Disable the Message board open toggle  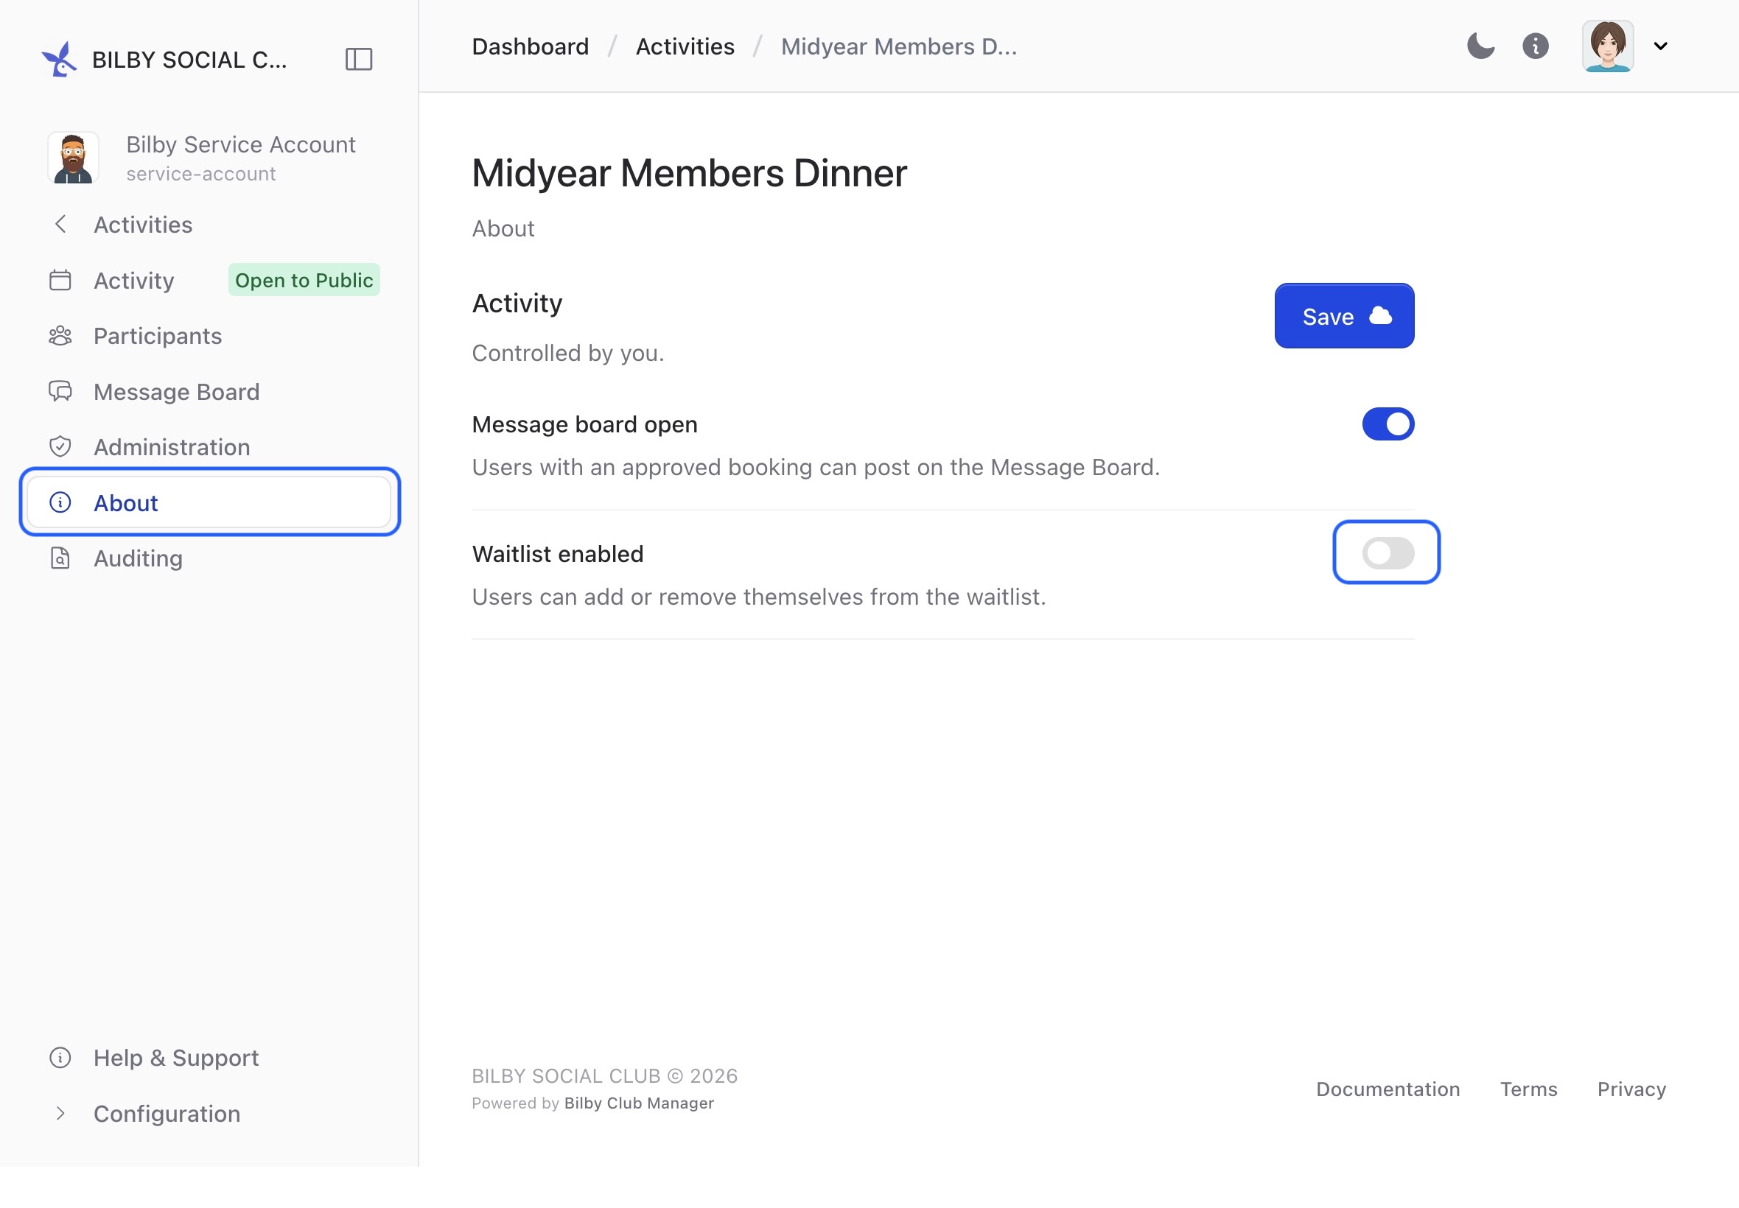pos(1388,424)
